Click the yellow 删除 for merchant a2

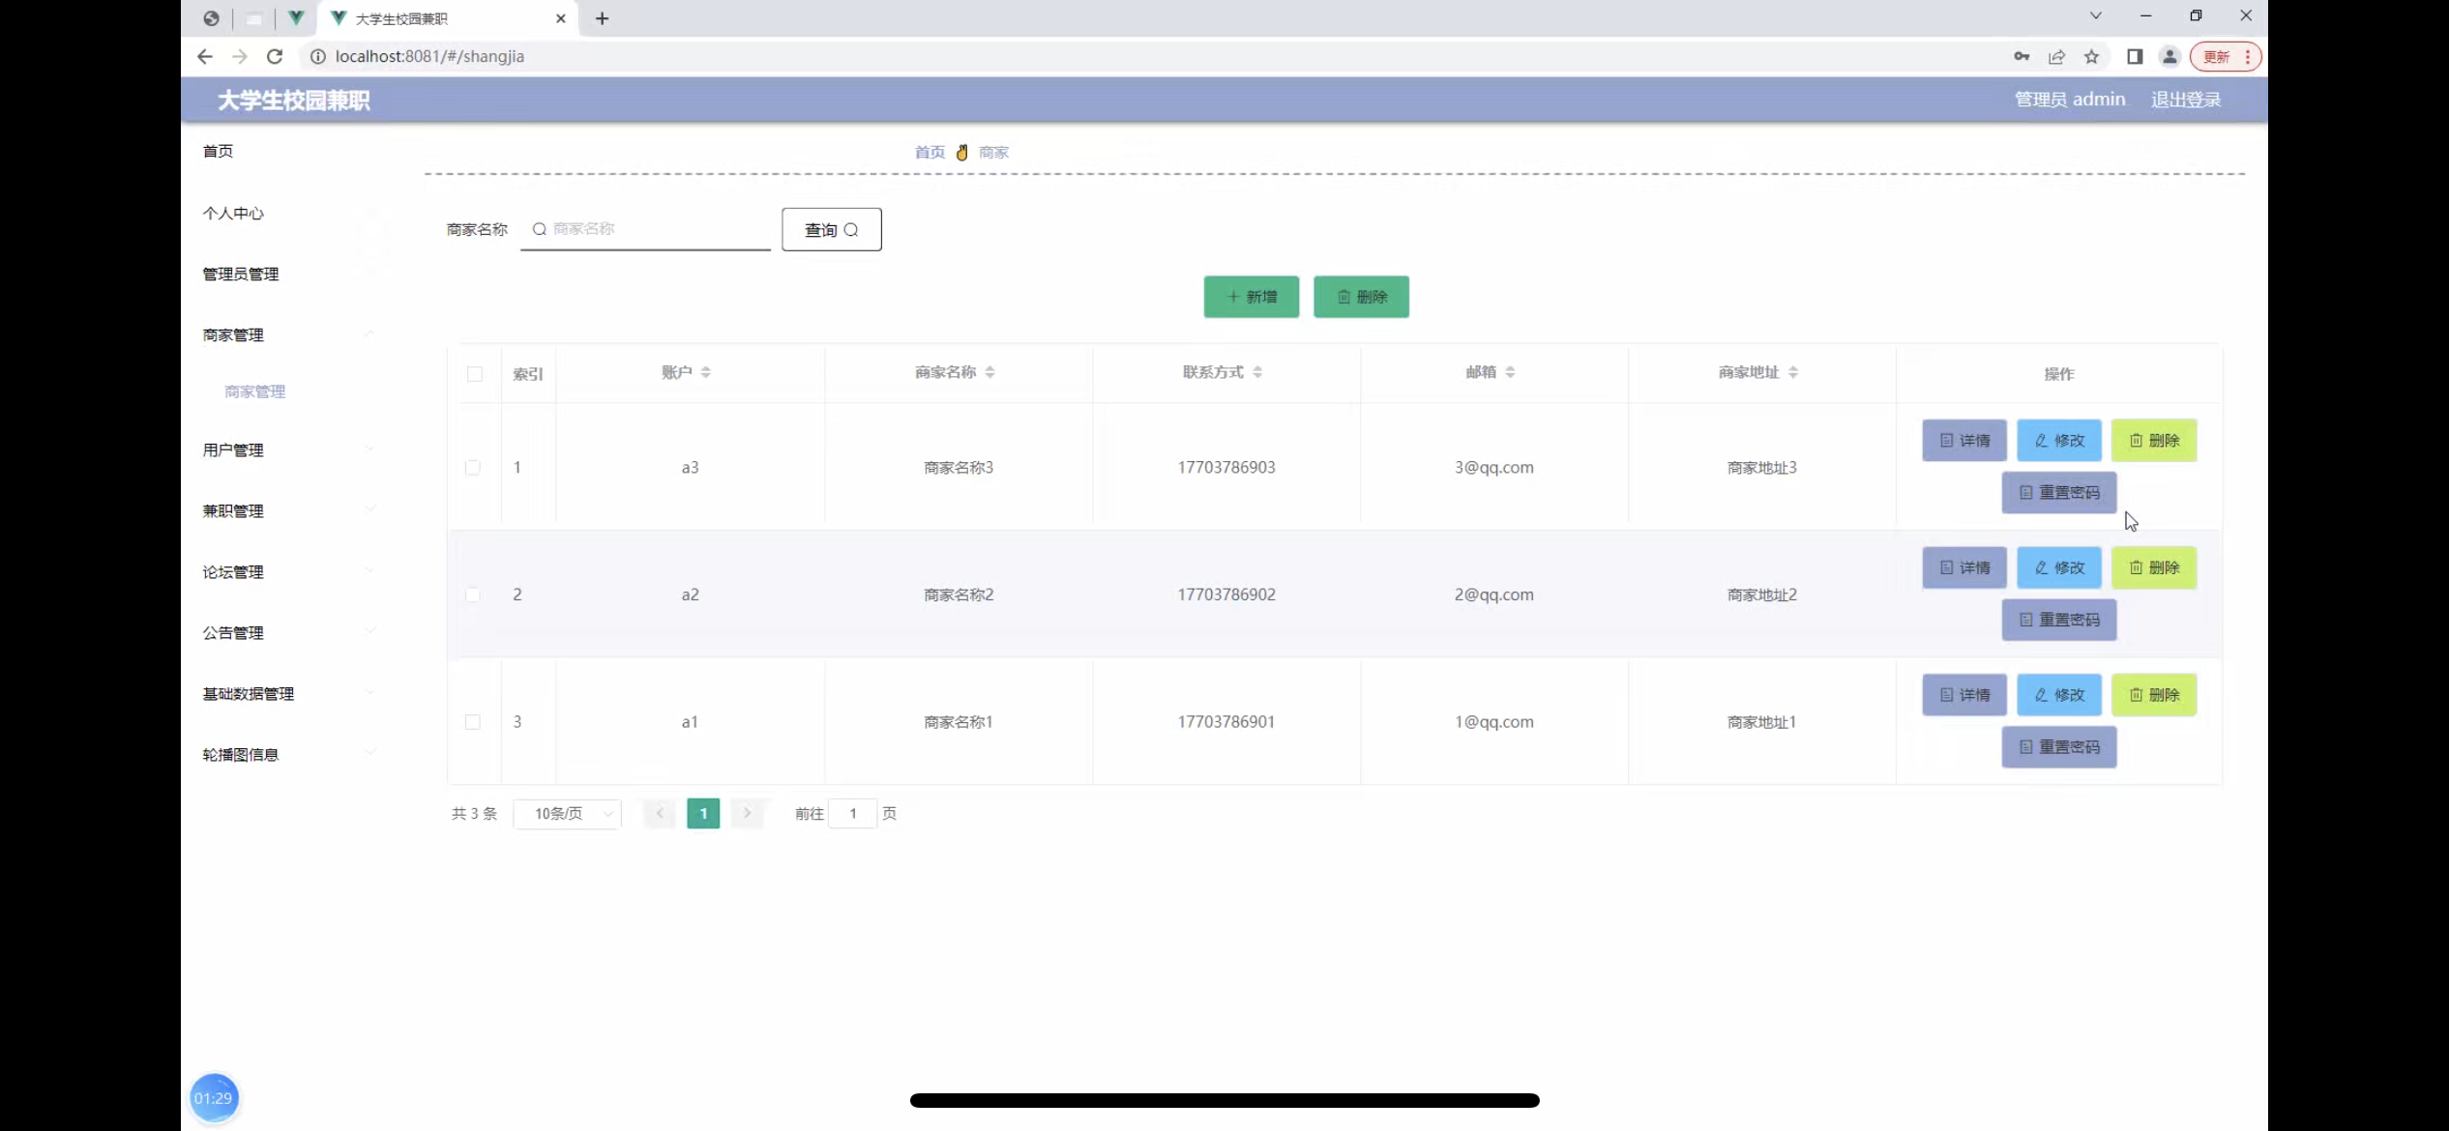point(2154,567)
